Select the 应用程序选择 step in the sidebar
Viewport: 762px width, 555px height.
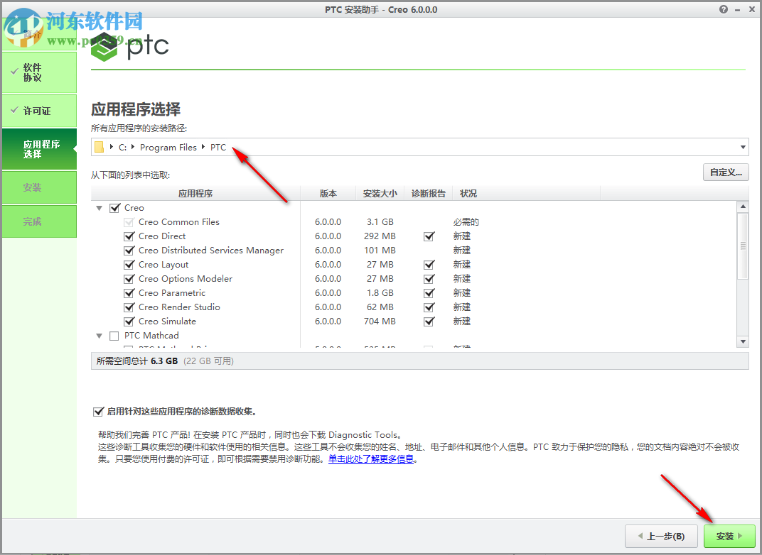tap(39, 149)
